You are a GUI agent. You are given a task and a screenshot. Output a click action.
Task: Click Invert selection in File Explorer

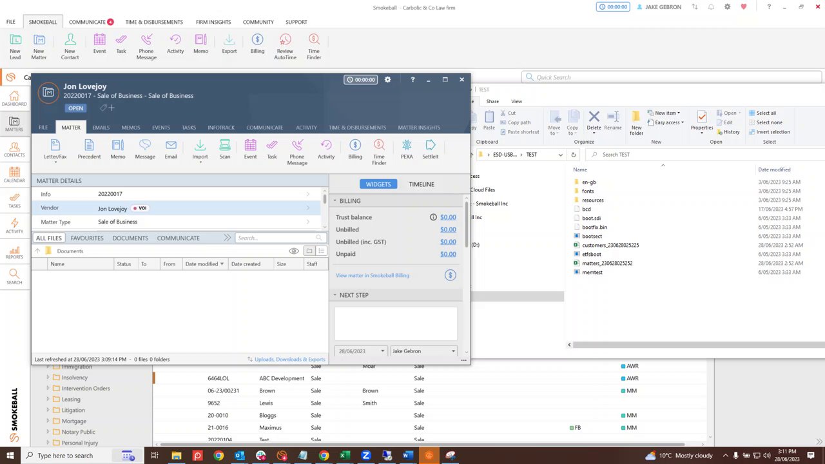[769, 132]
